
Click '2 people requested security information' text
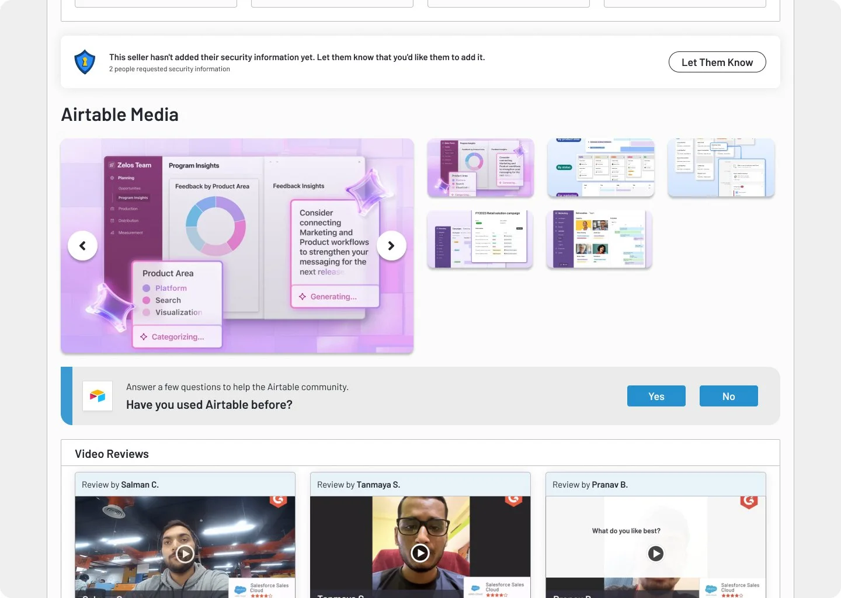[x=169, y=69]
